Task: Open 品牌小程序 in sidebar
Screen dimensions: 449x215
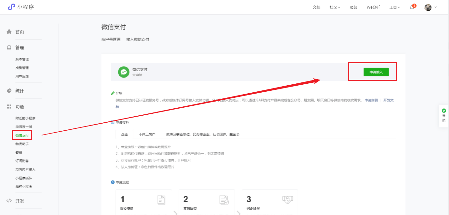Action: click(24, 187)
